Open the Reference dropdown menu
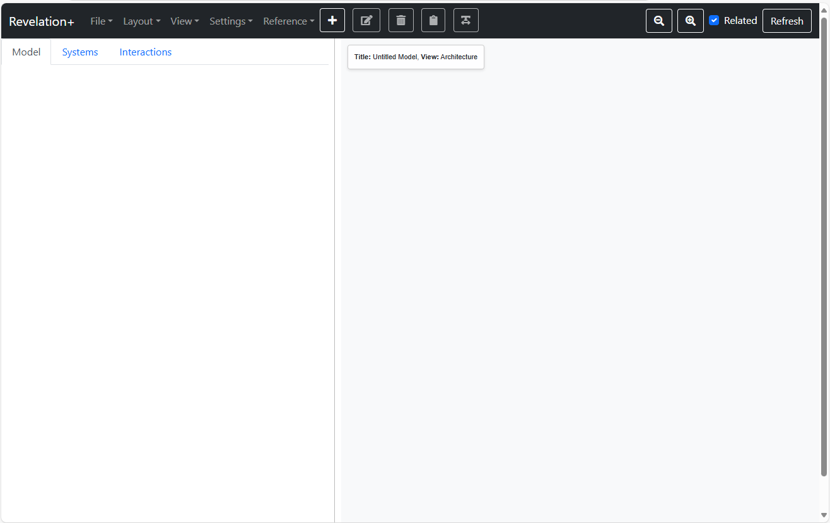The image size is (830, 523). 288,21
